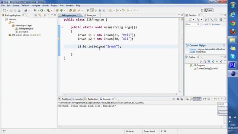The height and width of the screenshot is (134, 238).
Task: Click the New Task icon in Task List
Action: point(190,20)
